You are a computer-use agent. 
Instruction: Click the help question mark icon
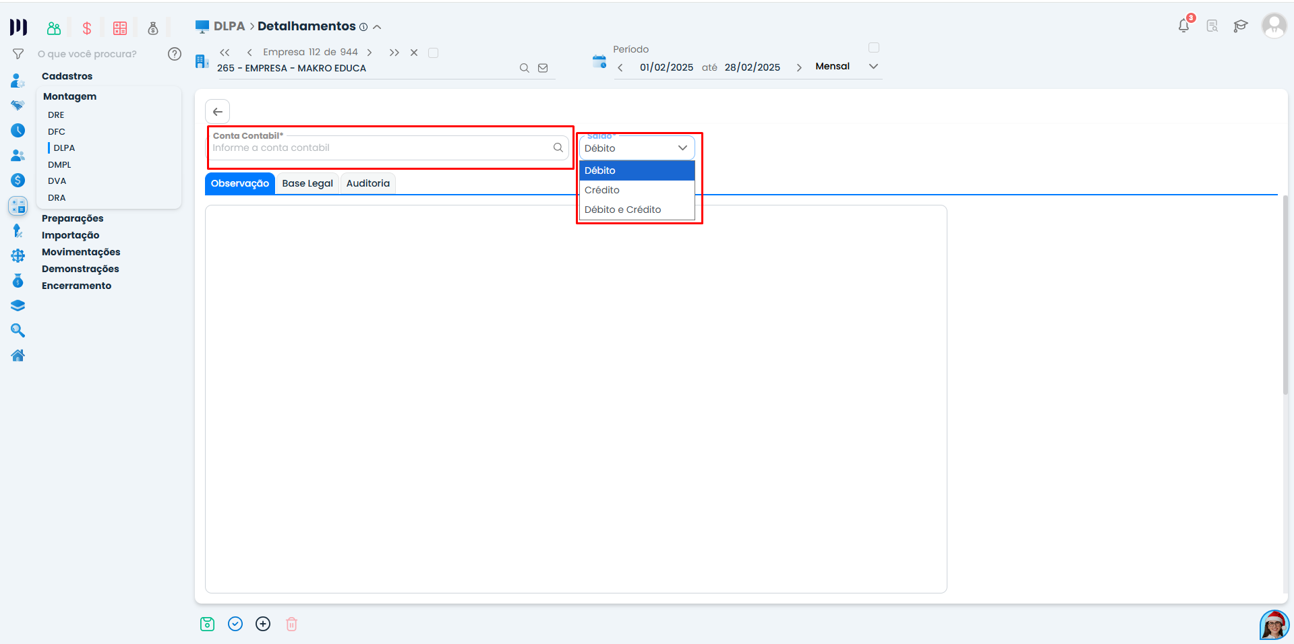[x=174, y=54]
